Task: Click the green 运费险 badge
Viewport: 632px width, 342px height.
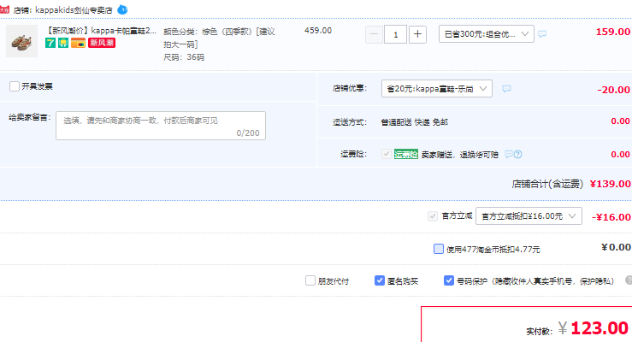Action: pyautogui.click(x=406, y=154)
